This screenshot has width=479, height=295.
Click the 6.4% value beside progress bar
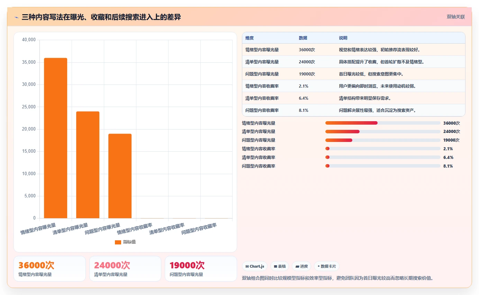pyautogui.click(x=448, y=158)
